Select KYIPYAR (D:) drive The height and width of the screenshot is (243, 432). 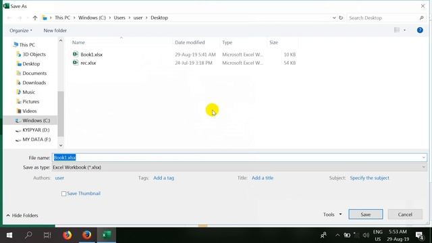click(x=36, y=130)
